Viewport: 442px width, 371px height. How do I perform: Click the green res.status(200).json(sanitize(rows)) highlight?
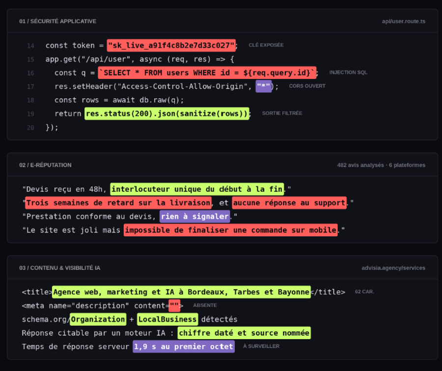167,113
